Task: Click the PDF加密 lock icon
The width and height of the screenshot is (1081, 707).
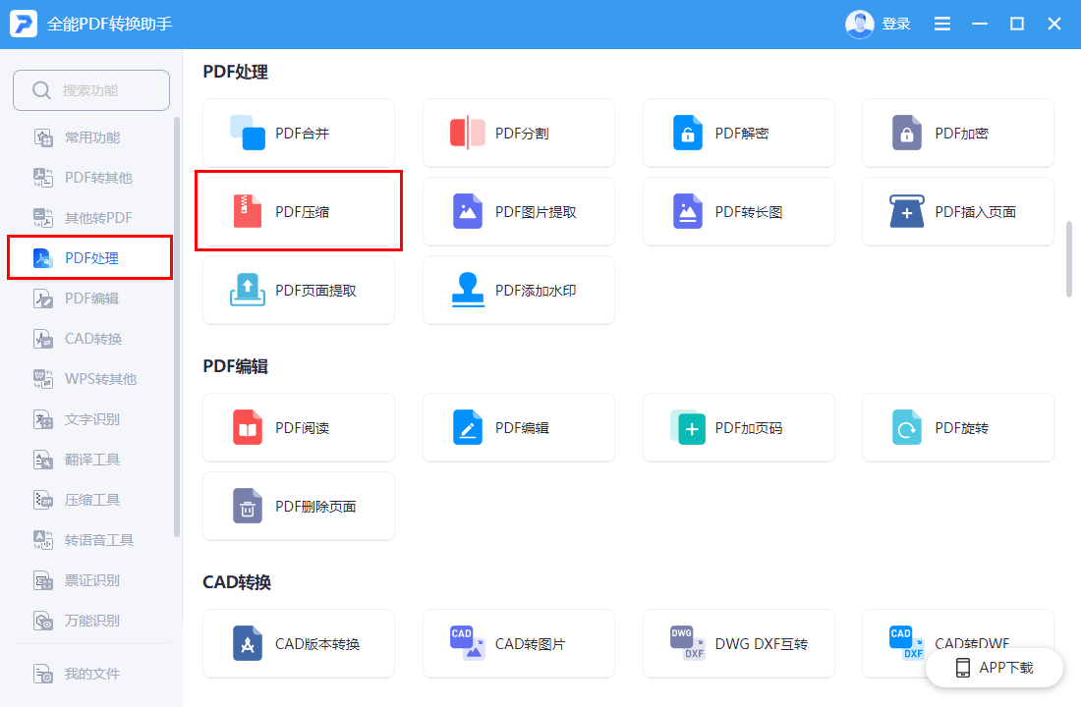Action: (x=907, y=133)
